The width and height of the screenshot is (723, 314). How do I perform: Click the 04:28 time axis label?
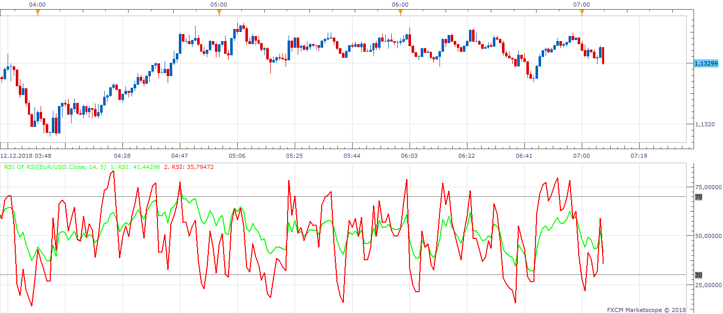pyautogui.click(x=122, y=156)
